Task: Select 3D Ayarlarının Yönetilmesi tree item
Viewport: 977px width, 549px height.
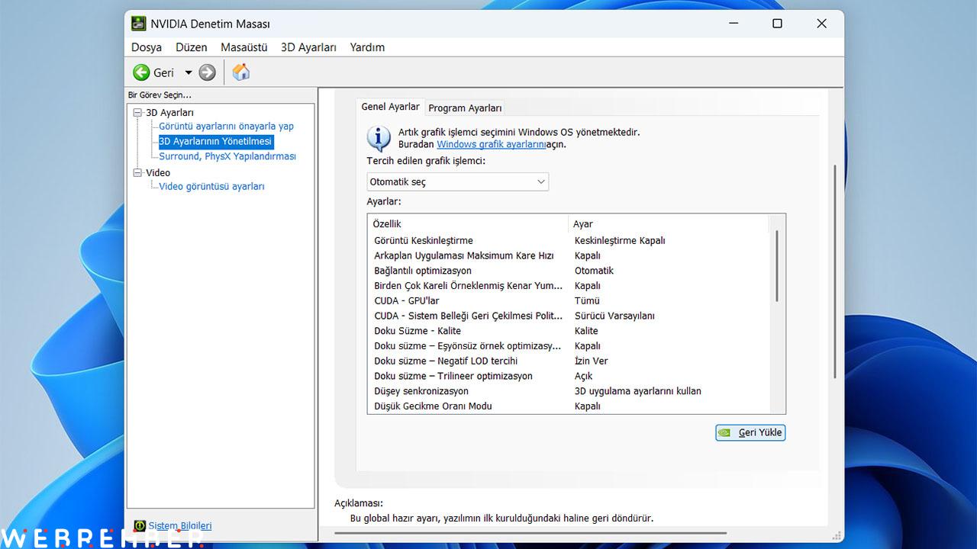Action: 215,142
